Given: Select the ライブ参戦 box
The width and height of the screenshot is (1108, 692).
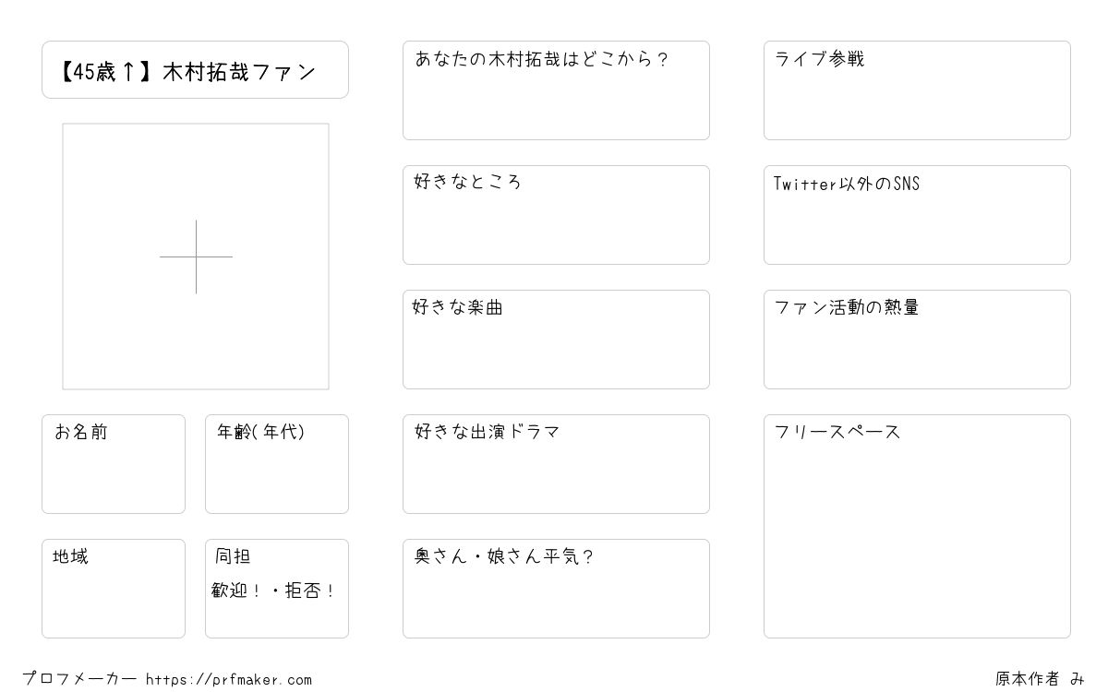Looking at the screenshot, I should pyautogui.click(x=917, y=90).
